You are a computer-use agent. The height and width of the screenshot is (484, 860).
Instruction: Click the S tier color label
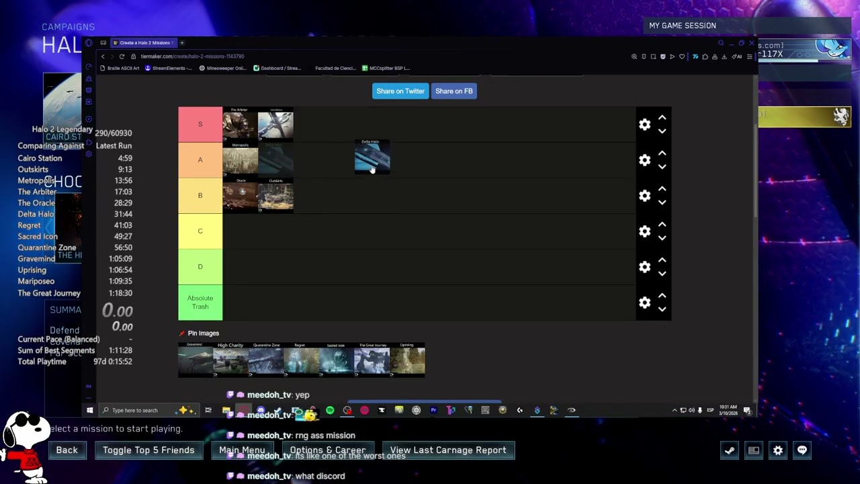200,124
